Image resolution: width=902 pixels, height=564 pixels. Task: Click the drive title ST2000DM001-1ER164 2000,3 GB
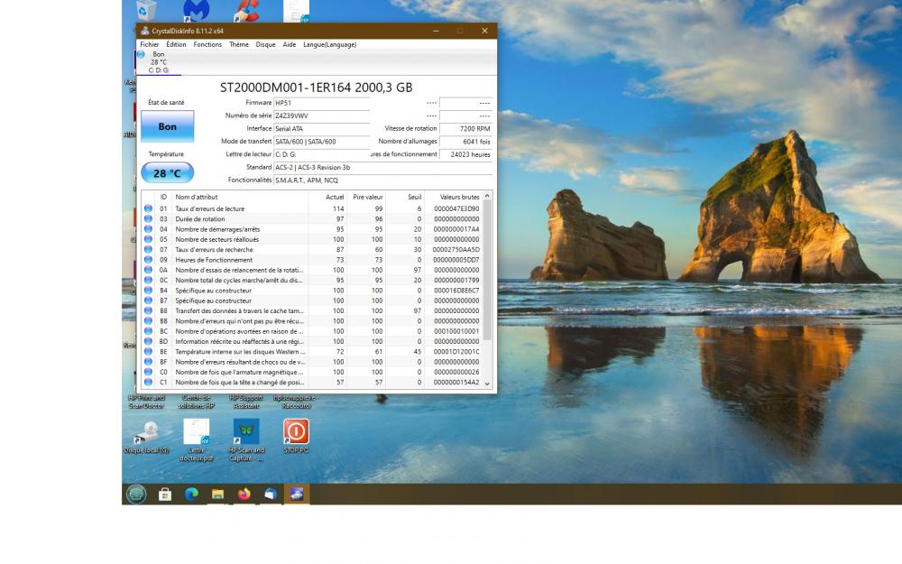(x=317, y=88)
